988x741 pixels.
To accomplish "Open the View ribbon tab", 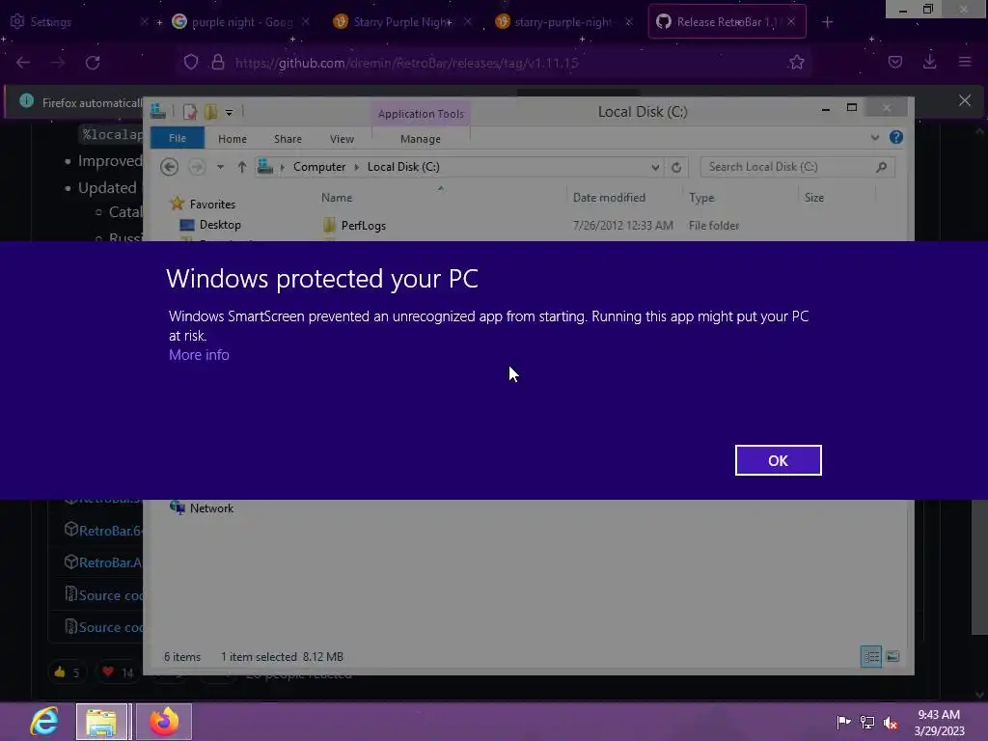I will click(343, 139).
